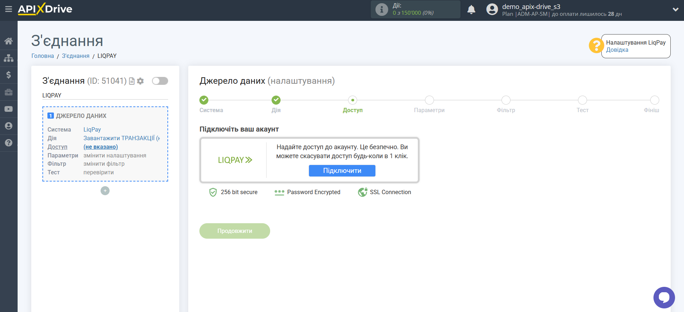Toggle the connection enable switch
The height and width of the screenshot is (312, 684).
tap(160, 81)
